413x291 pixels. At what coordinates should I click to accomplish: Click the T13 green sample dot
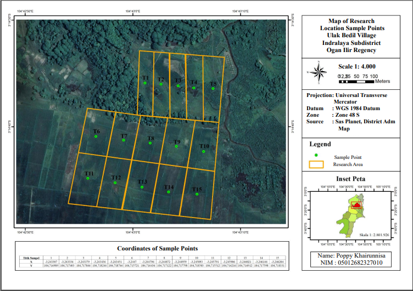click(142, 186)
